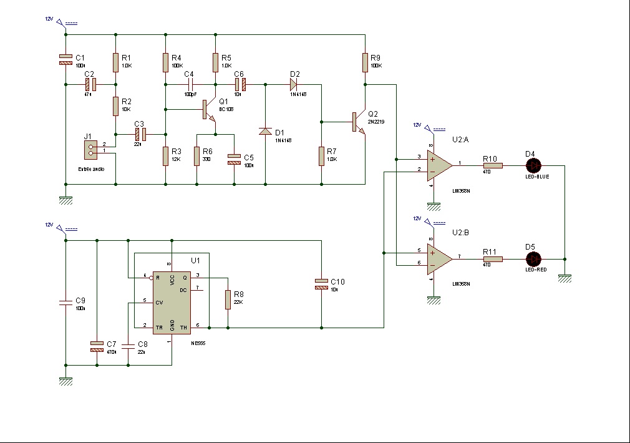Click the 'TH' pin label on U1

click(x=183, y=328)
